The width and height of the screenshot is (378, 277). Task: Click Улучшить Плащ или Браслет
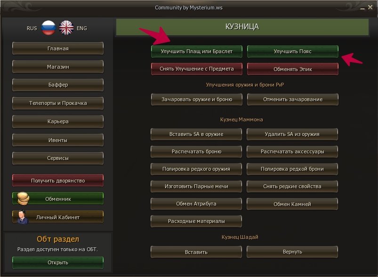196,51
